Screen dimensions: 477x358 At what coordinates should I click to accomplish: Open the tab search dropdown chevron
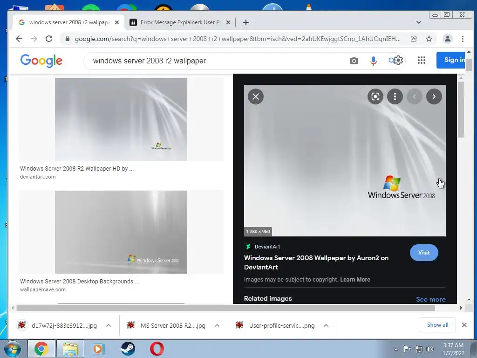coord(419,22)
